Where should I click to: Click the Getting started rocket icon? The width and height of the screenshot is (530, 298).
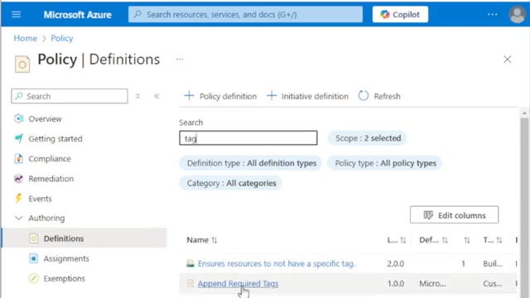18,138
